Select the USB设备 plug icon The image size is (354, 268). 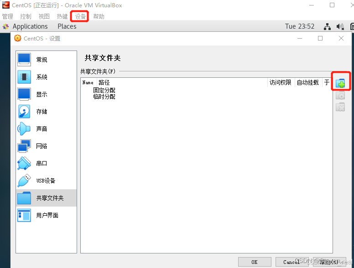24,180
